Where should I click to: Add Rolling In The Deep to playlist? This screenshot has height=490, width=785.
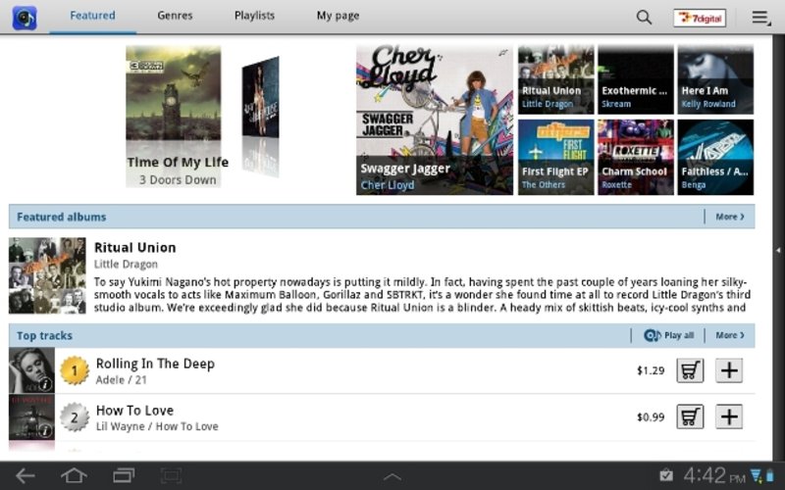click(729, 370)
